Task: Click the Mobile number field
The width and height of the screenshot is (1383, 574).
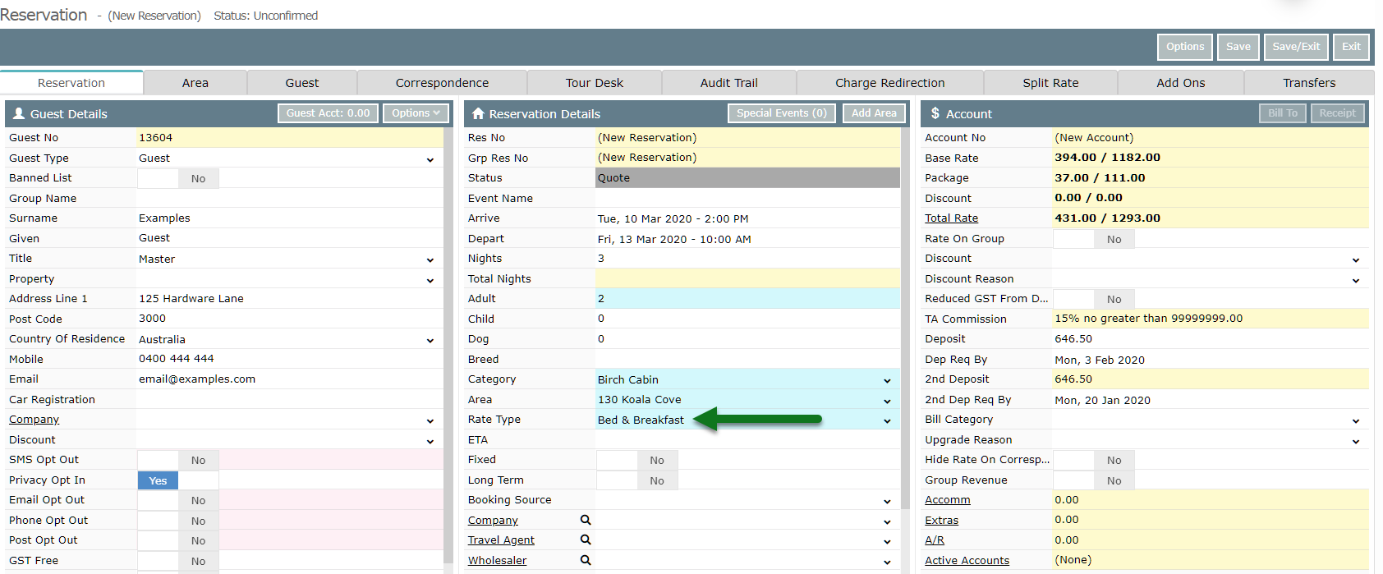Action: 290,359
